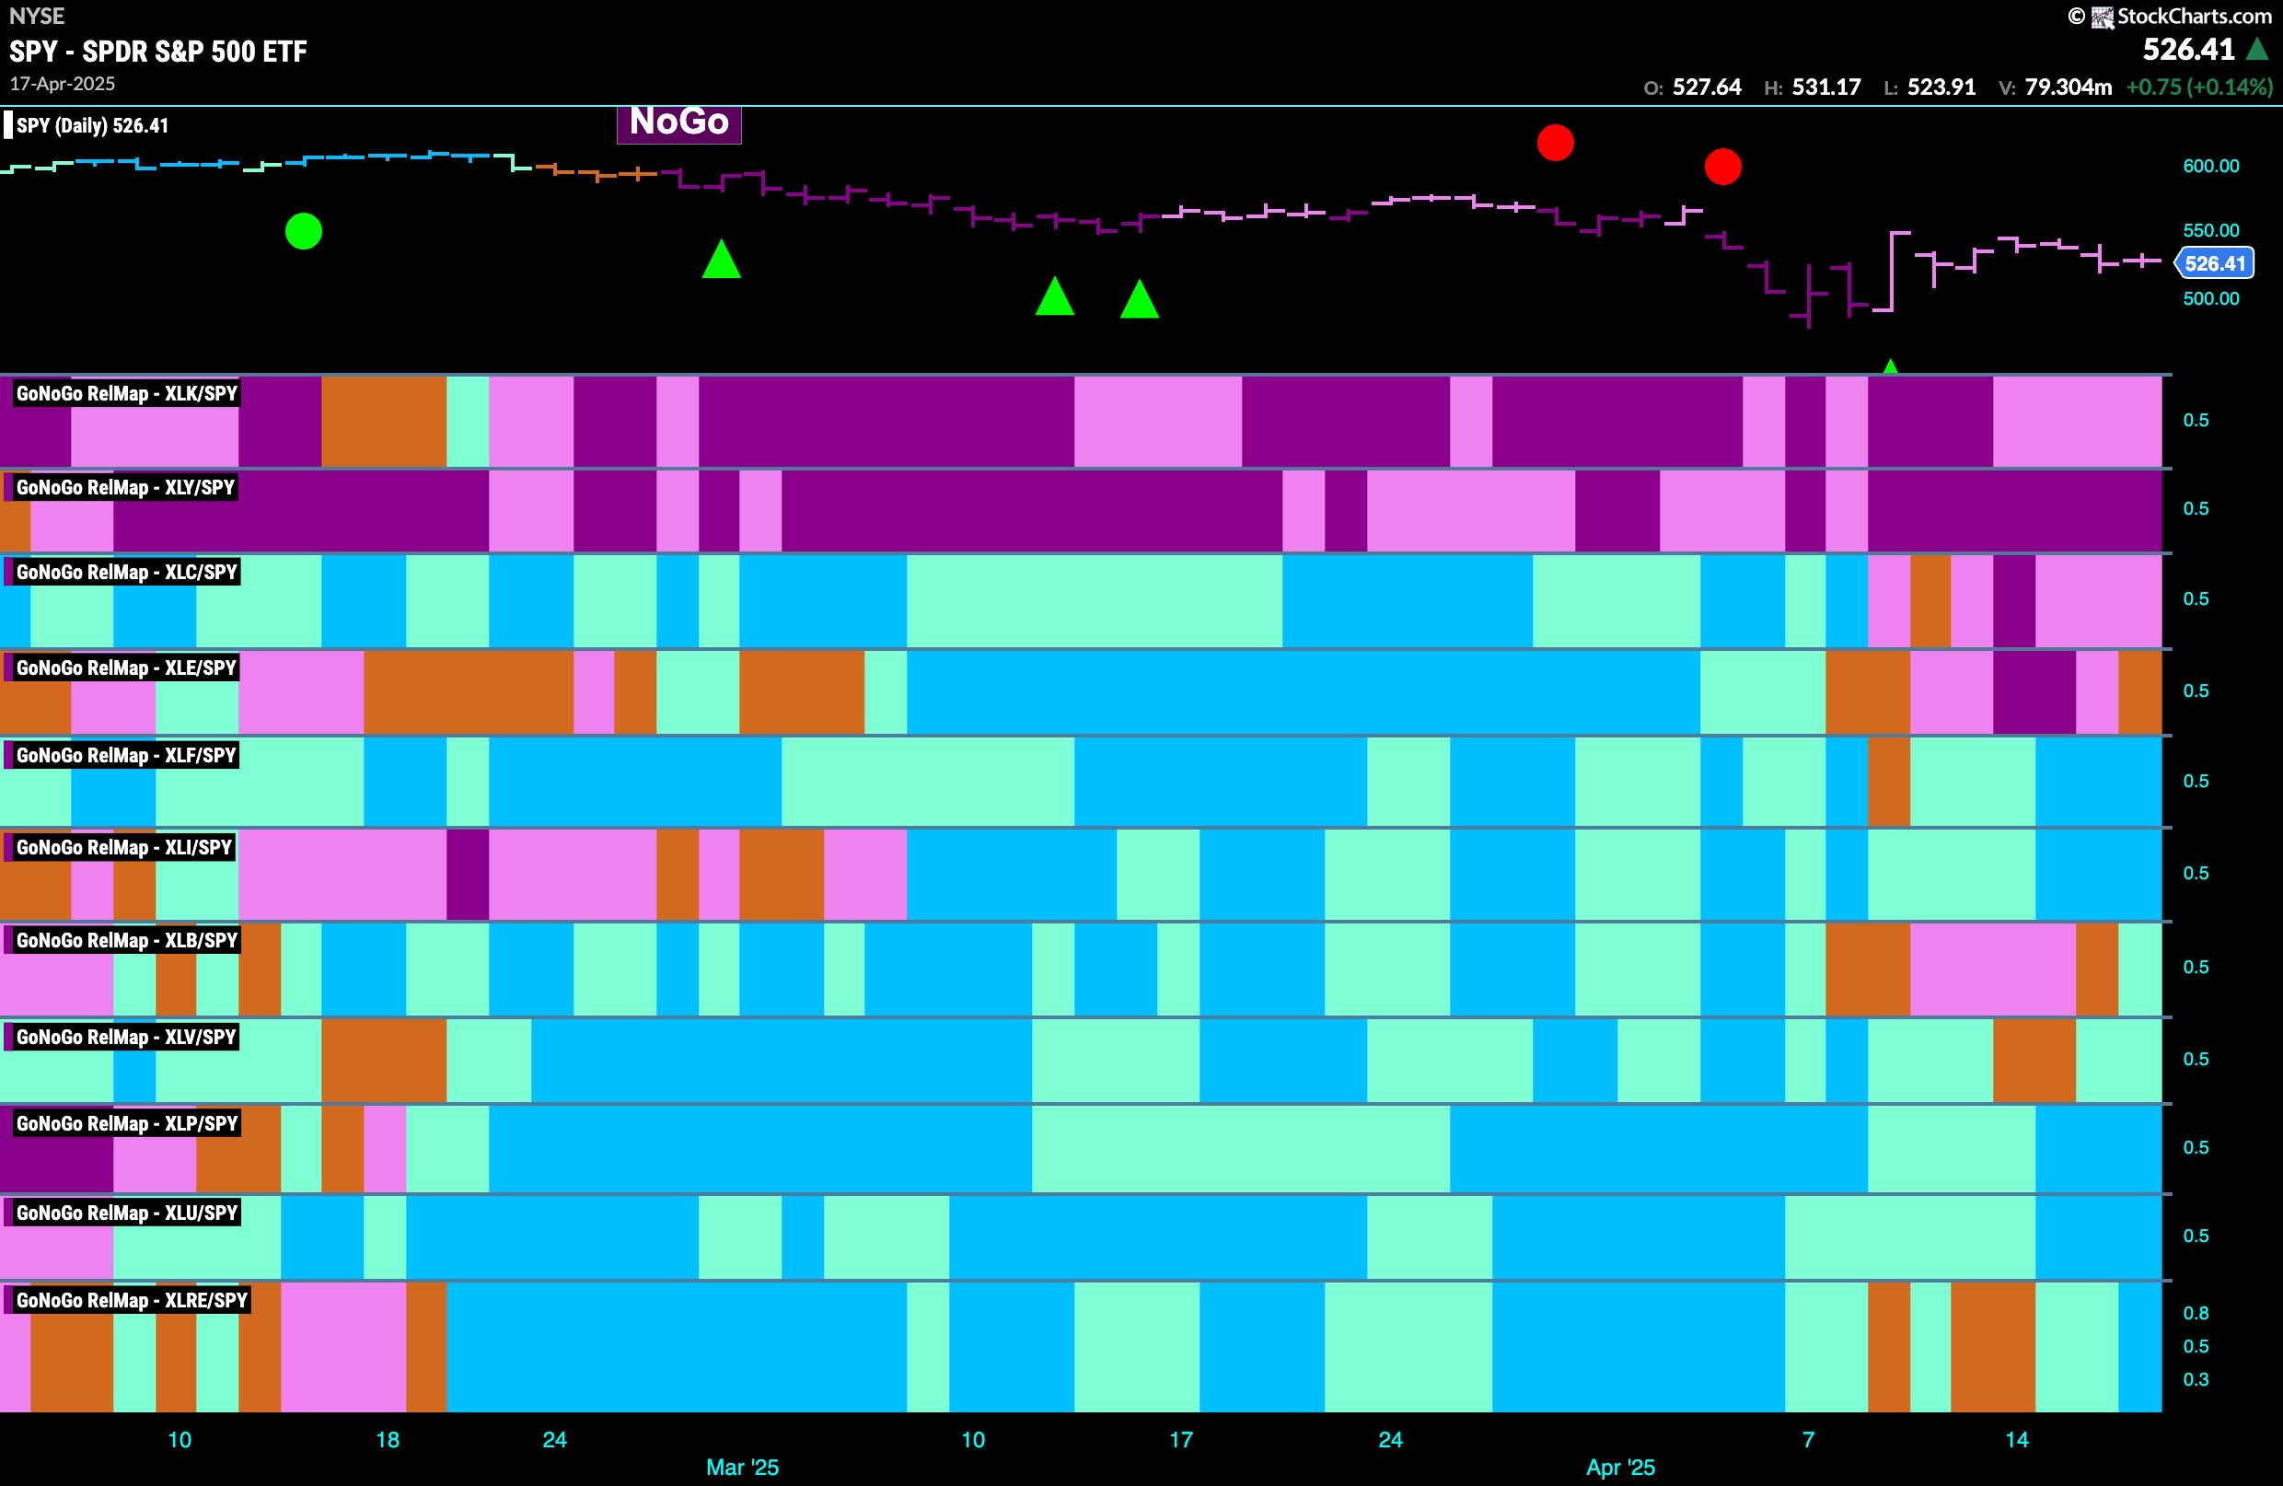The image size is (2283, 1486).
Task: Click the StockCharts.com logo icon
Action: click(2103, 17)
